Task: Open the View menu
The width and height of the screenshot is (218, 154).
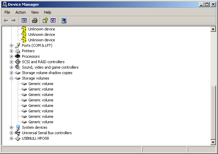Action: 35,12
